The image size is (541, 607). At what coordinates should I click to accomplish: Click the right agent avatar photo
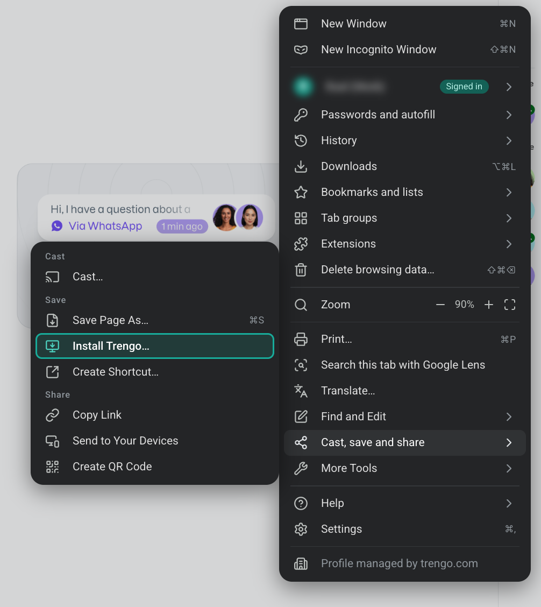click(x=250, y=217)
